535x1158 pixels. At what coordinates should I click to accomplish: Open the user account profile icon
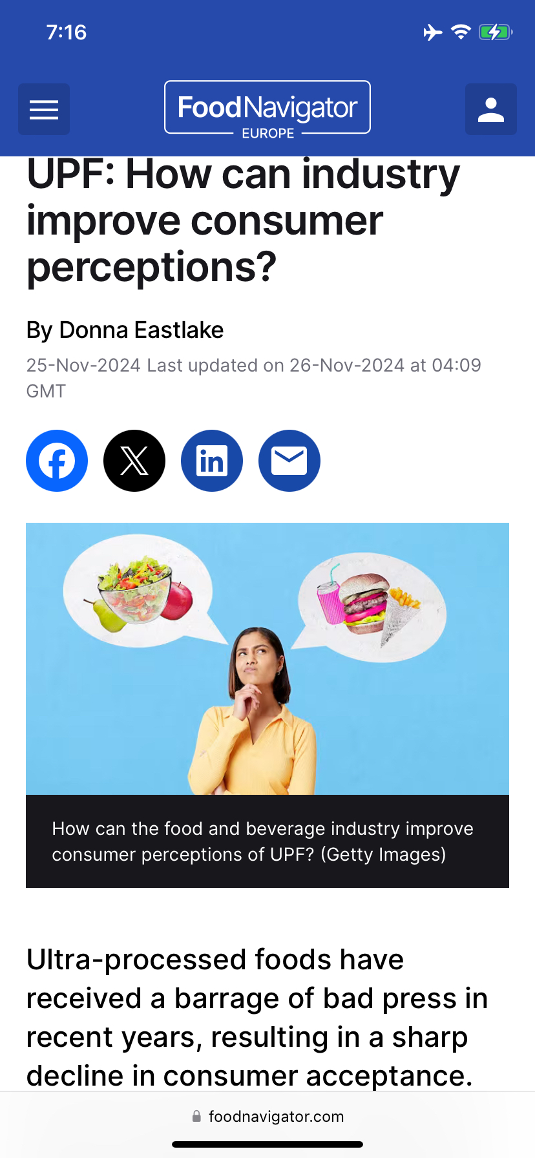tap(490, 109)
